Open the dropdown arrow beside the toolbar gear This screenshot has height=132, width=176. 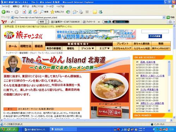coord(174,22)
